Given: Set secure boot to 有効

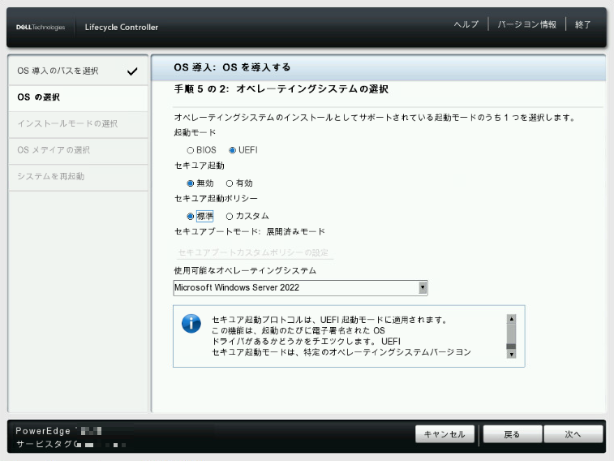Looking at the screenshot, I should point(230,183).
